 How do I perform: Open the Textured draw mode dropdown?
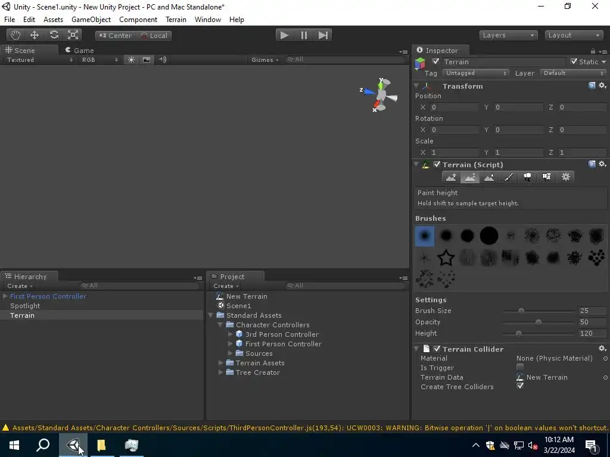(39, 60)
